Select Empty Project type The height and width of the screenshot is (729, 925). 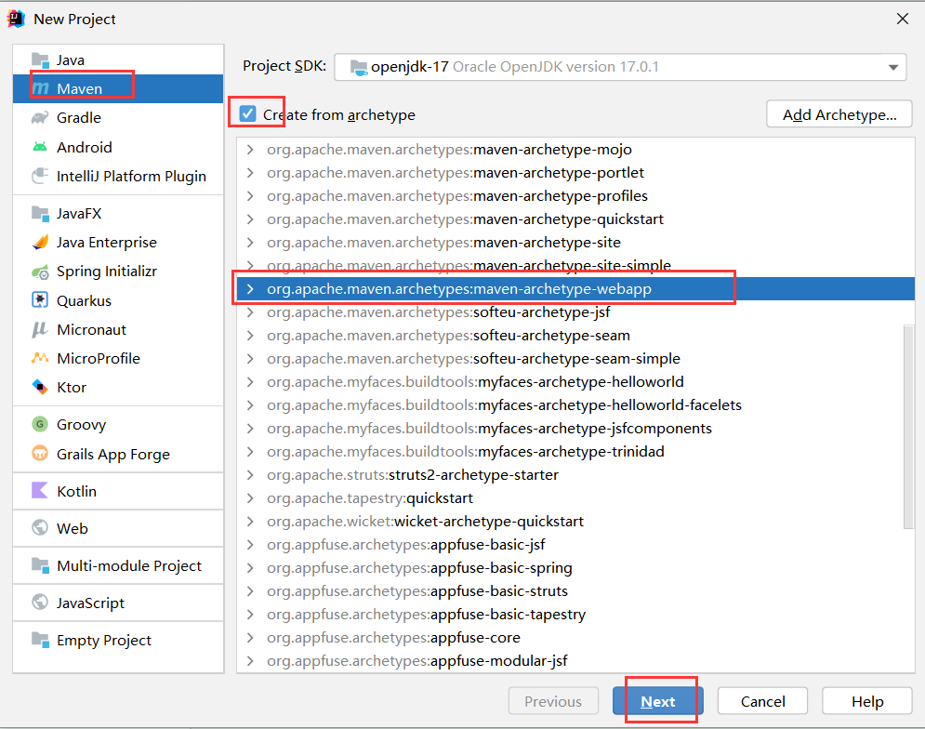coord(118,640)
